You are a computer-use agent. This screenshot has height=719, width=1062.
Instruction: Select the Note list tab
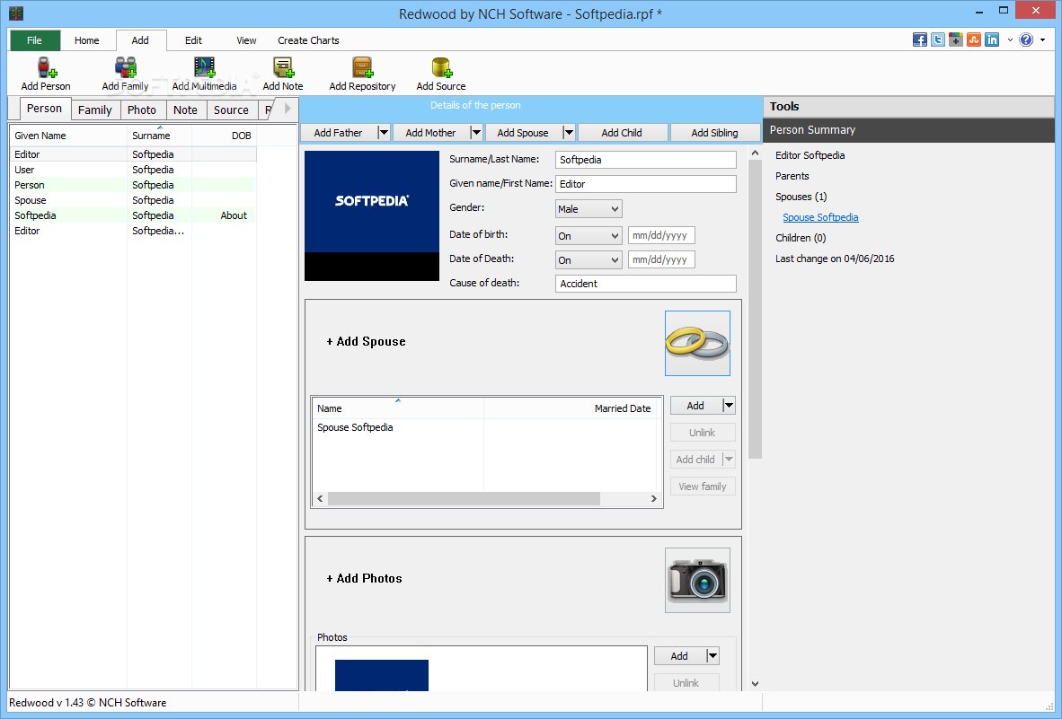pyautogui.click(x=186, y=110)
